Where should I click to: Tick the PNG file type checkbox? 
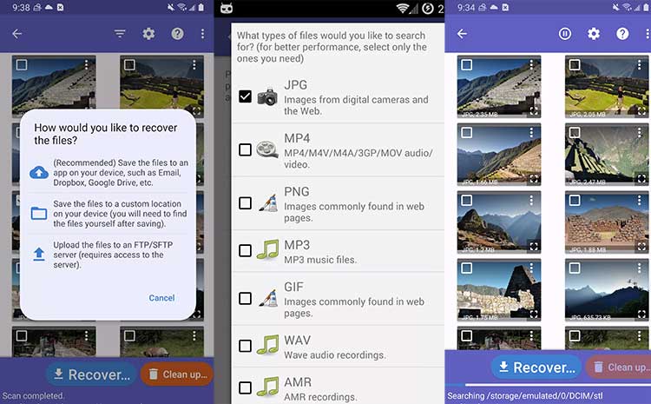coord(245,202)
